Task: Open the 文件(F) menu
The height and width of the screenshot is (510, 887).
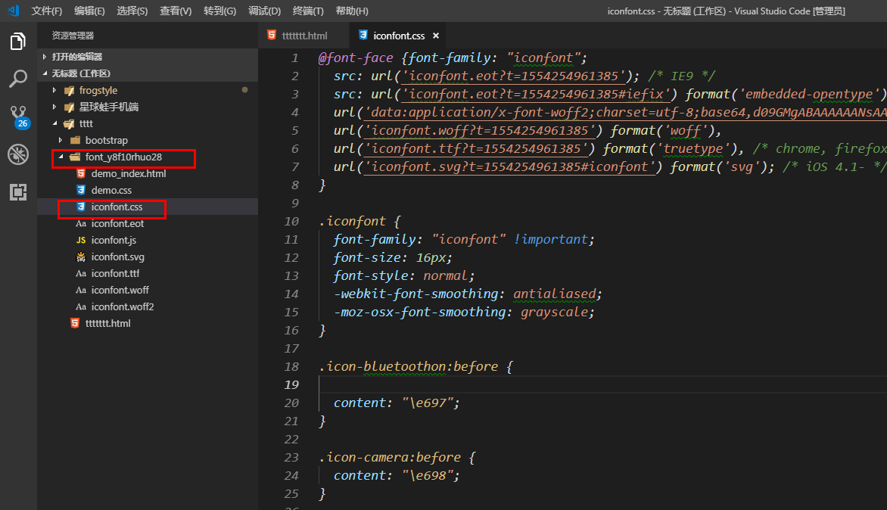Action: pos(46,11)
